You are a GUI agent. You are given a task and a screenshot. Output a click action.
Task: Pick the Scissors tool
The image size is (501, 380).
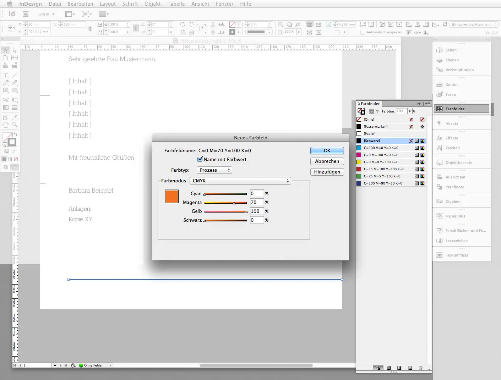5,100
